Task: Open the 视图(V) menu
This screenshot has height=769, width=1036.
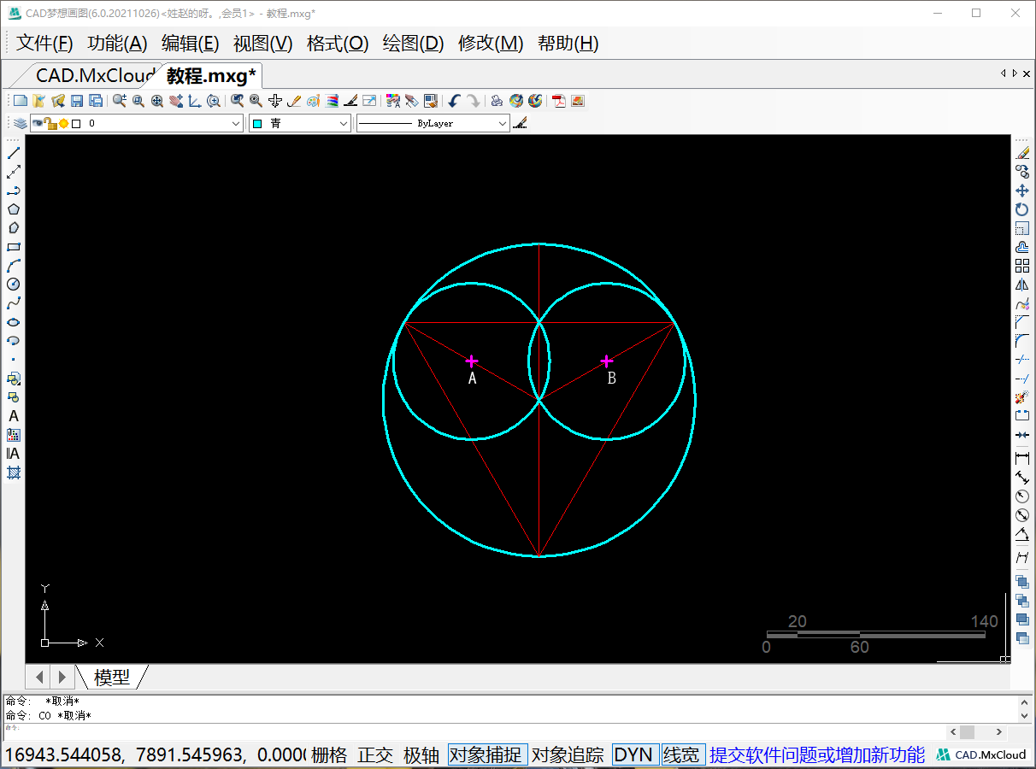Action: [263, 44]
